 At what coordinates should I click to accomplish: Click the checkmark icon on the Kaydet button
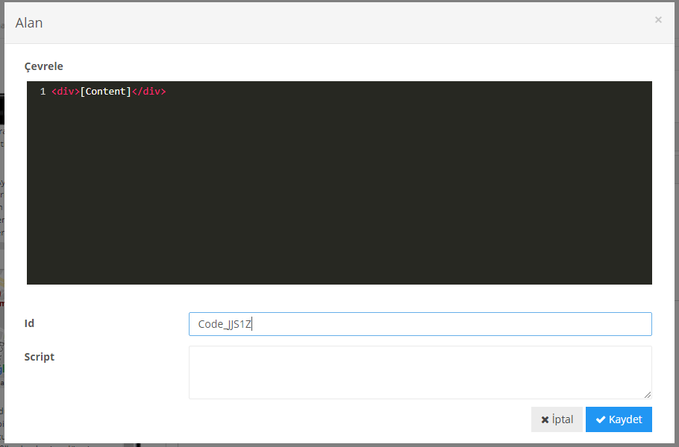pyautogui.click(x=600, y=420)
